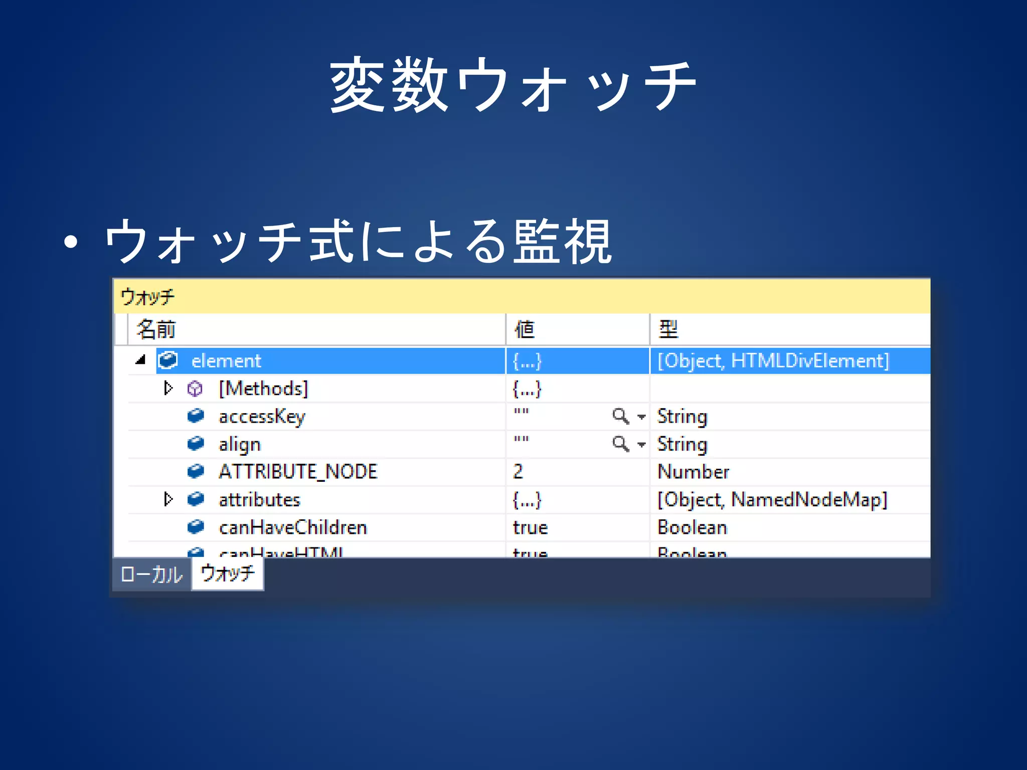Click type Number for ATTRIBUTE_NODE
This screenshot has width=1027, height=770.
pyautogui.click(x=693, y=472)
